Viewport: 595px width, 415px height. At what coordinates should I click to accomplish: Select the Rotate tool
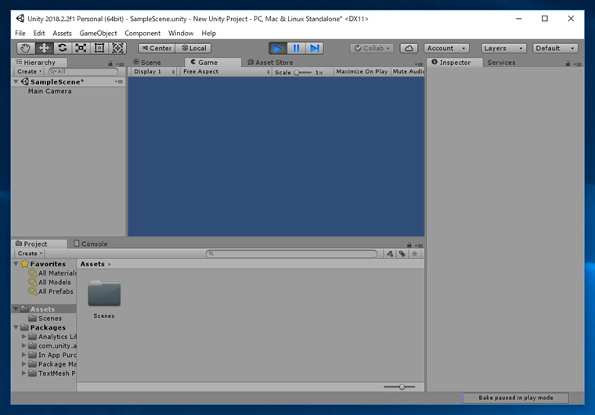tap(62, 49)
